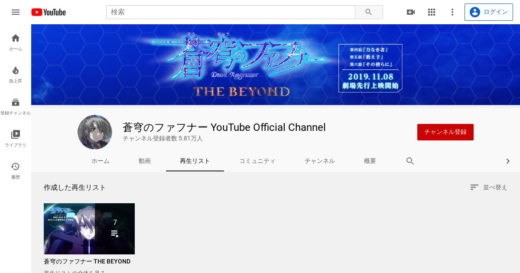The height and width of the screenshot is (273, 520).
Task: Switch to the 概要 tab
Action: click(370, 161)
